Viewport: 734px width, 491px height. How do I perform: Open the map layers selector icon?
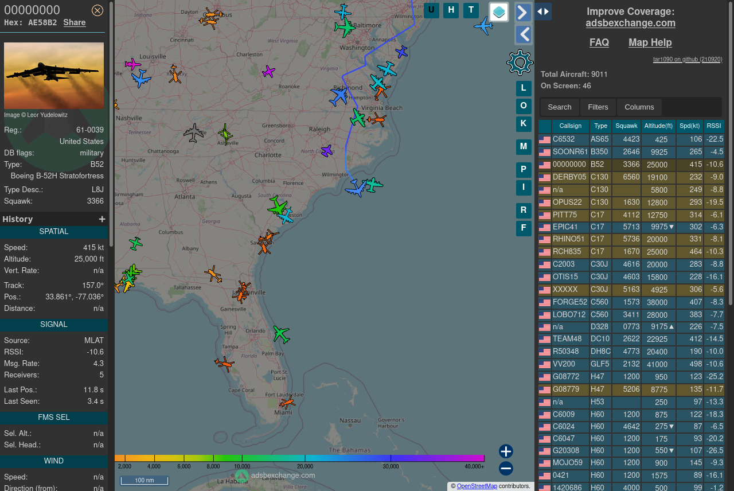click(499, 12)
